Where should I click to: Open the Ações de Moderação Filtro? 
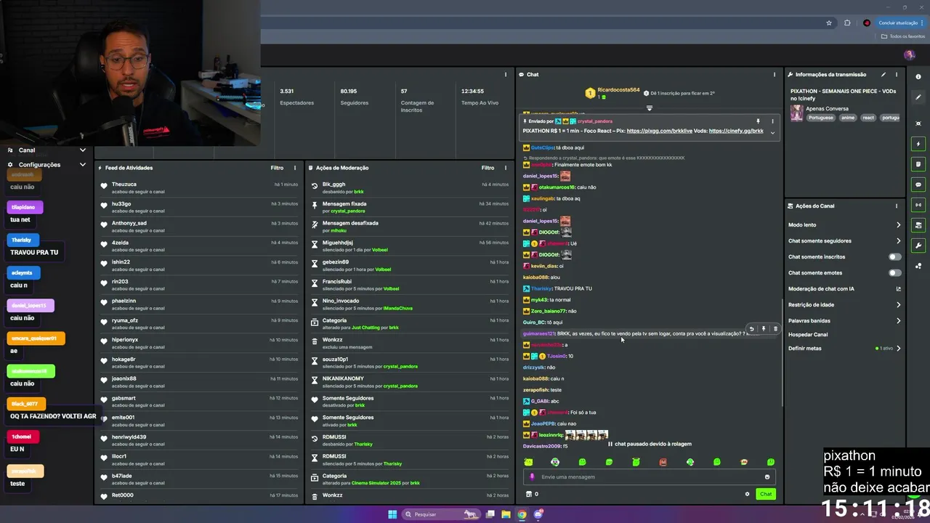(488, 168)
